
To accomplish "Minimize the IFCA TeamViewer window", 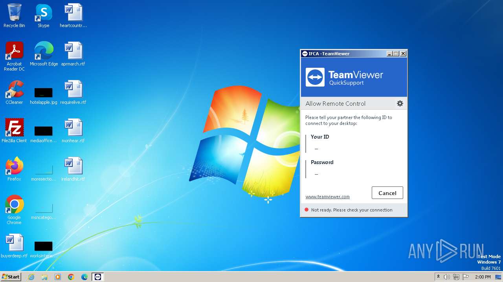I will click(x=389, y=54).
